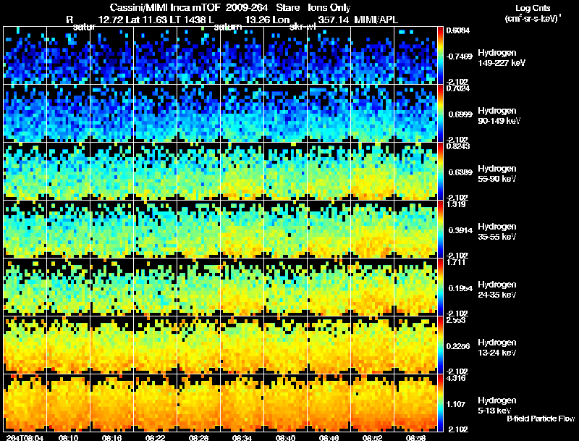Click the 08:40 time axis label

point(285,438)
